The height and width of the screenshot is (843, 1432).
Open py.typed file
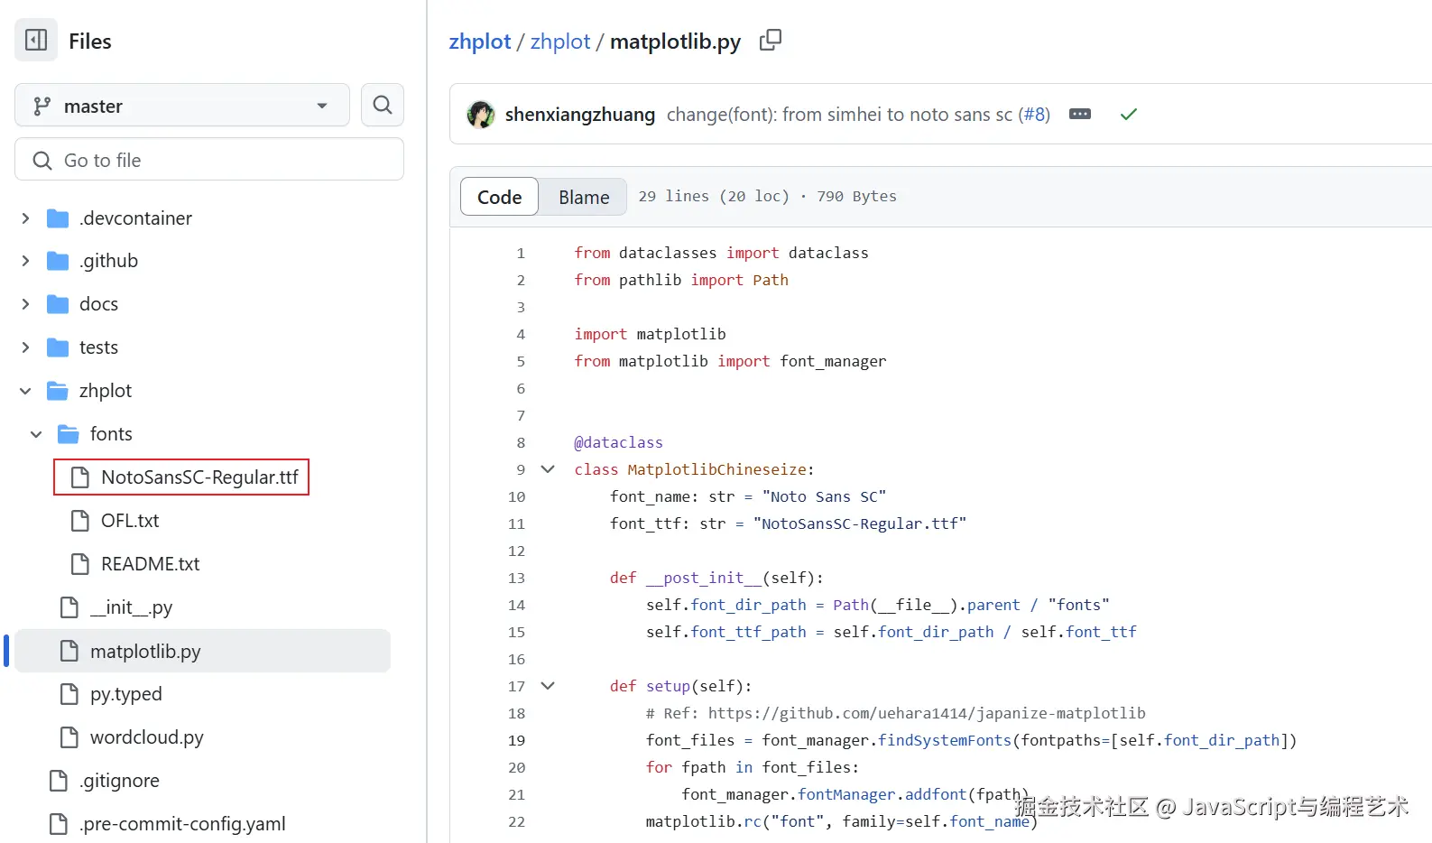pyautogui.click(x=125, y=694)
